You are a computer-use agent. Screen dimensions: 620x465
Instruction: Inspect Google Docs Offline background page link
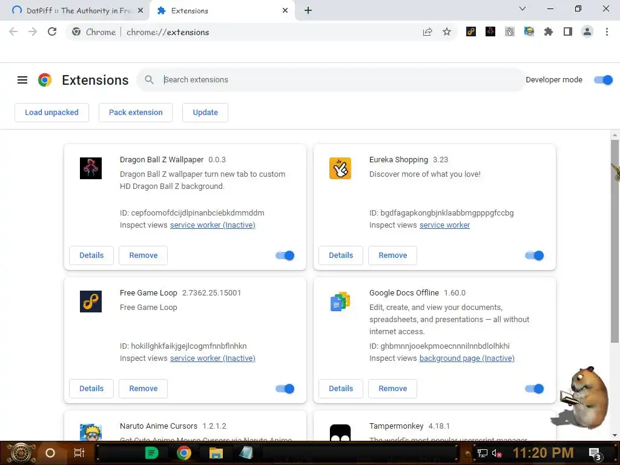pyautogui.click(x=467, y=358)
